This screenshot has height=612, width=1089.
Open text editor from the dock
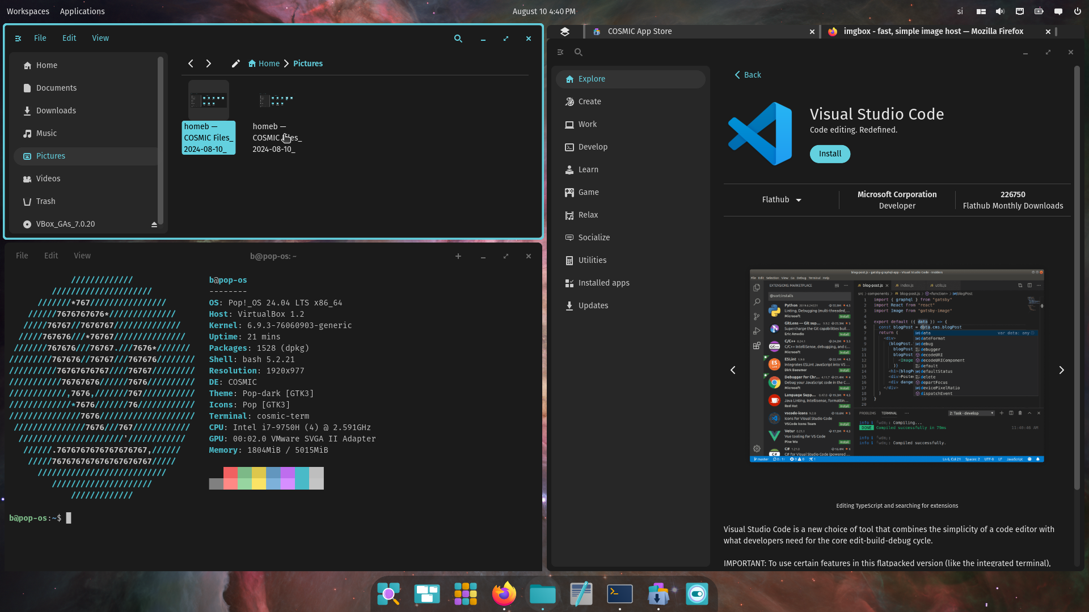click(581, 594)
